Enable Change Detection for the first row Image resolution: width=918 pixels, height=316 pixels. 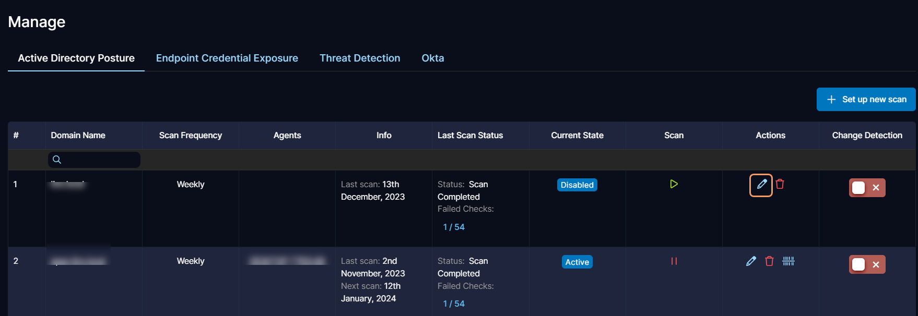pyautogui.click(x=866, y=188)
